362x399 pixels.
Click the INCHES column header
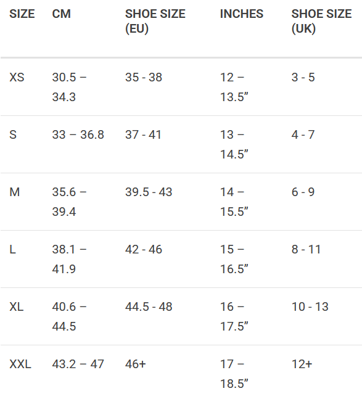tap(242, 14)
